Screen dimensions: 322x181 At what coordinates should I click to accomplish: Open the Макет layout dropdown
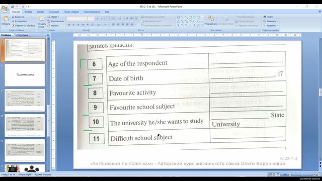[x=53, y=17]
